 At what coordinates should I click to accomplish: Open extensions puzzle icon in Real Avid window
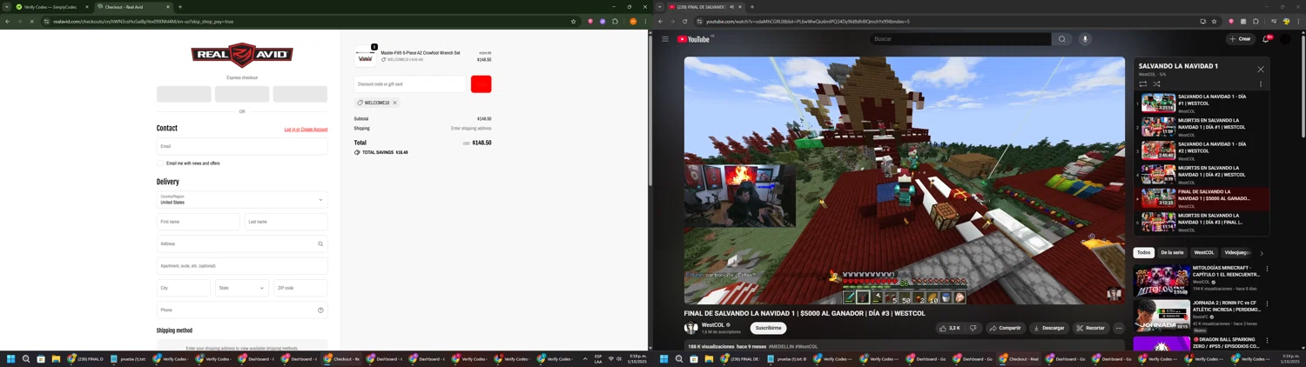coord(615,21)
